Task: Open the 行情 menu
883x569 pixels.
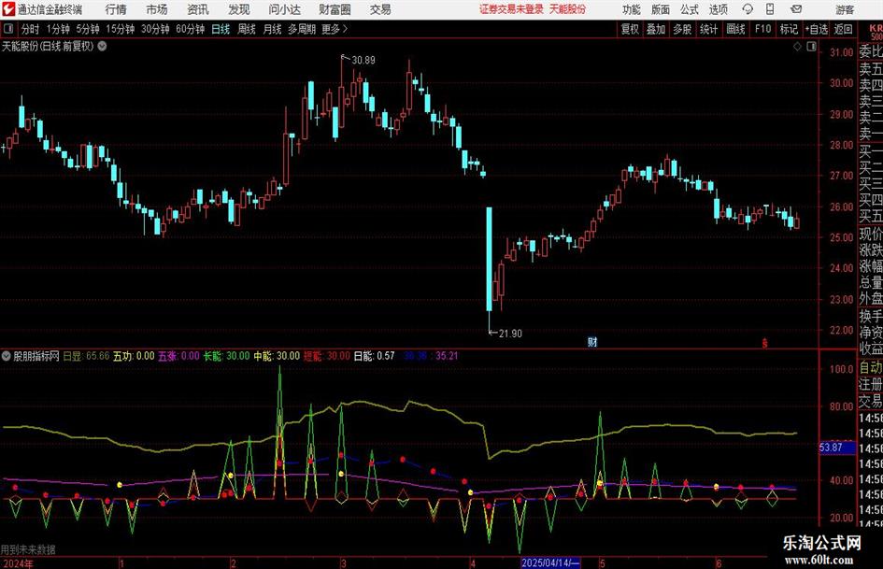Action: 116,9
